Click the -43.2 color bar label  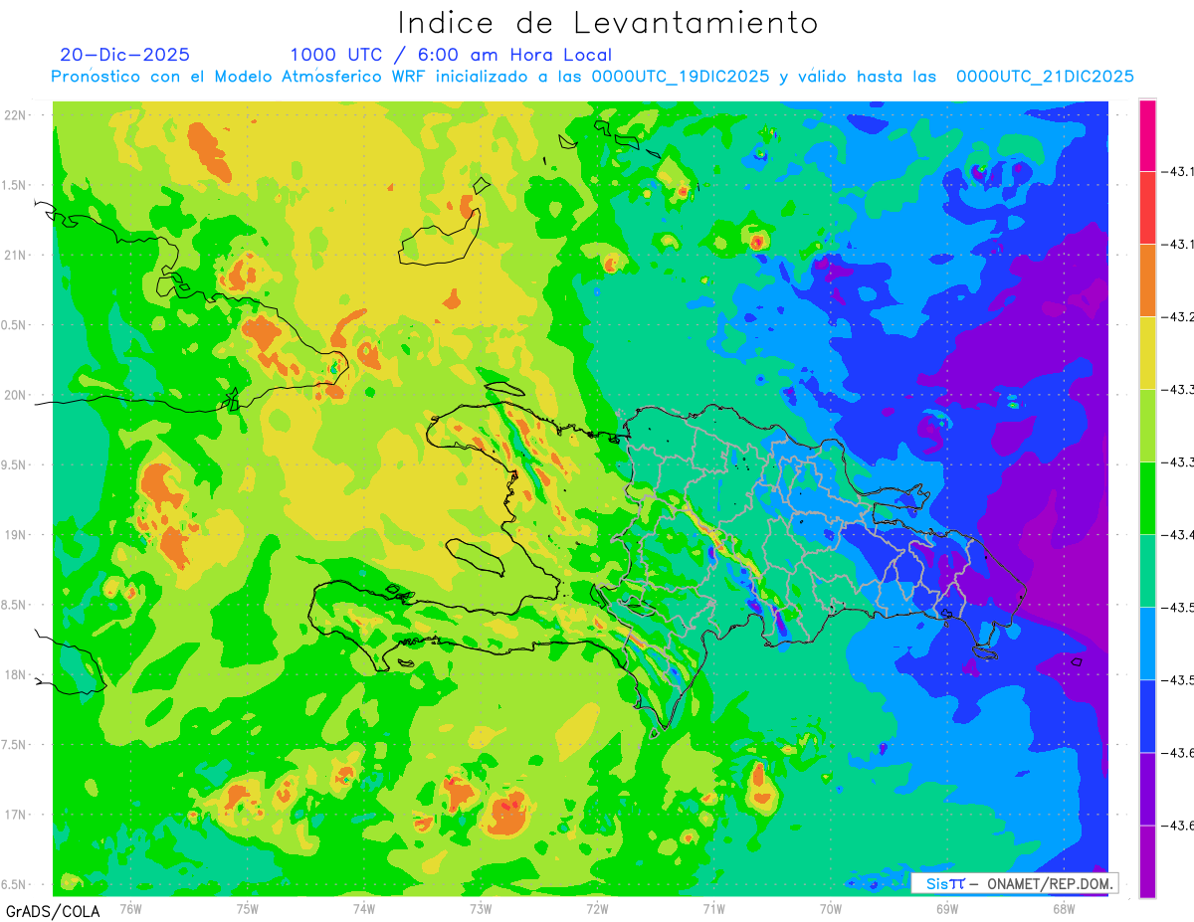coord(1178,317)
